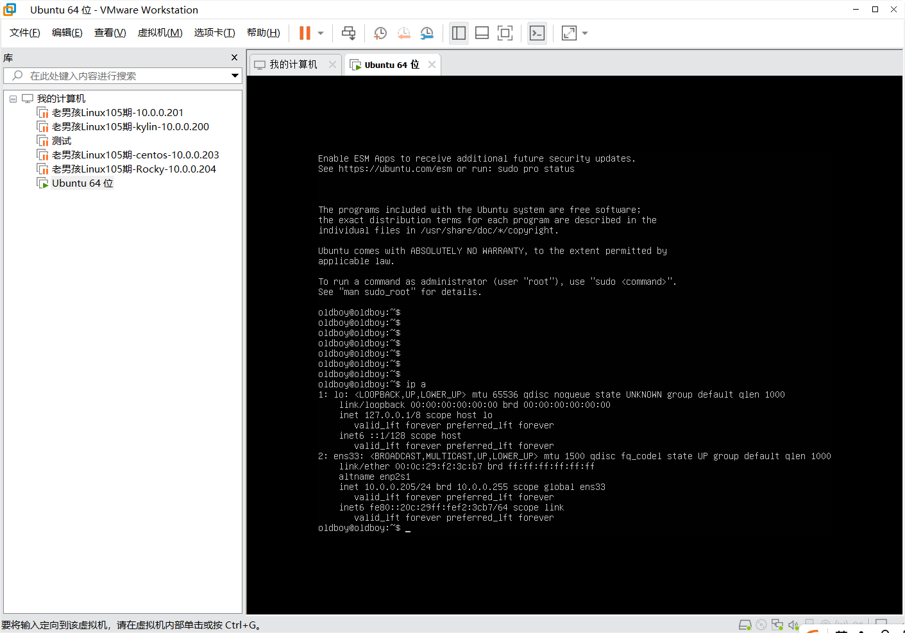Screen dimensions: 905x633
Task: Toggle the library sidebar view icon
Action: point(459,33)
